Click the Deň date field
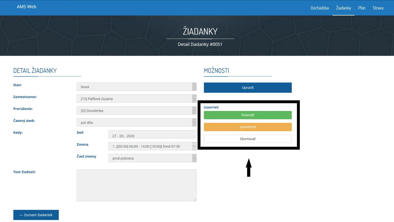394x222 pixels. coord(152,135)
